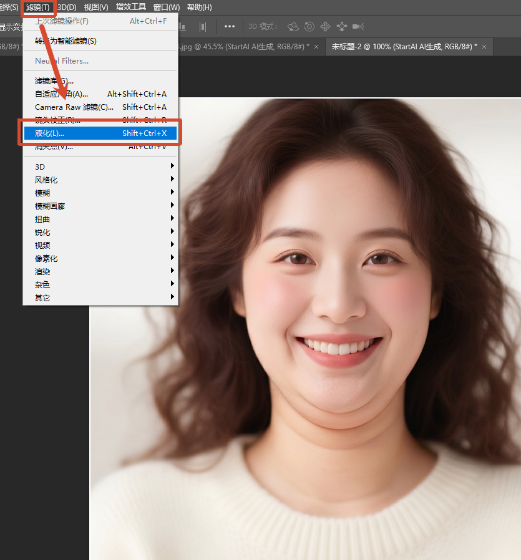Switch to the .jpg @ 45.5% document tab
The height and width of the screenshot is (560, 521).
click(x=243, y=47)
